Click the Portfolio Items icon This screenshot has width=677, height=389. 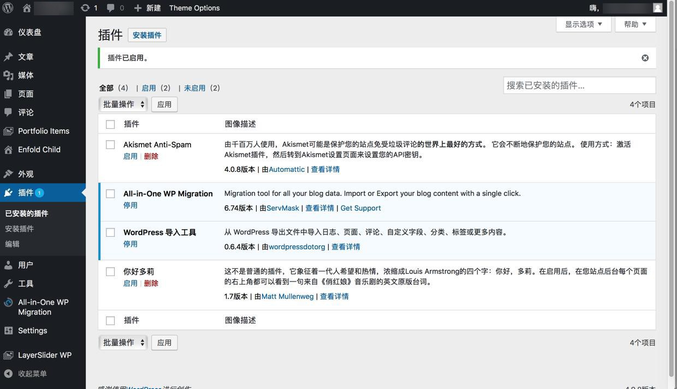(8, 131)
